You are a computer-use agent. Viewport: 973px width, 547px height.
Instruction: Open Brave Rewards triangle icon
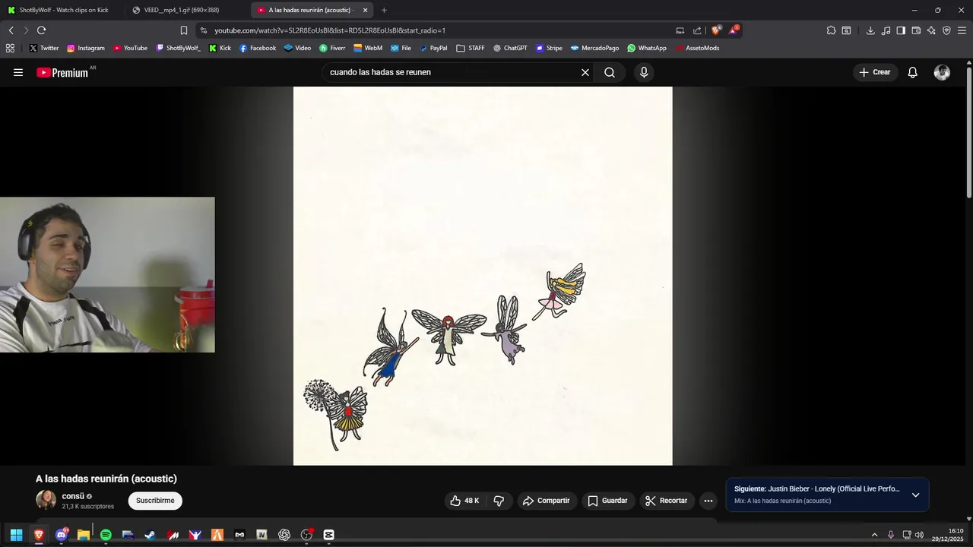[734, 30]
